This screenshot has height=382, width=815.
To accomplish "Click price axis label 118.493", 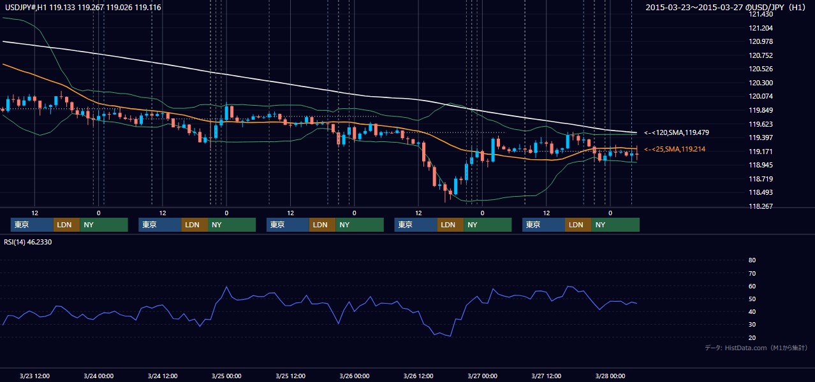I will (x=760, y=192).
